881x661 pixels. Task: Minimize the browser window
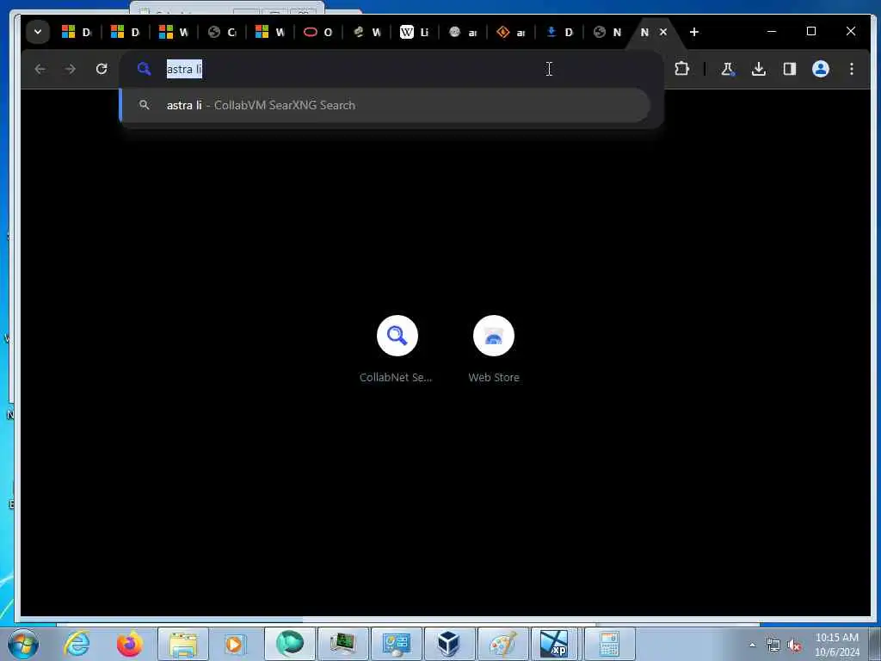pos(772,32)
